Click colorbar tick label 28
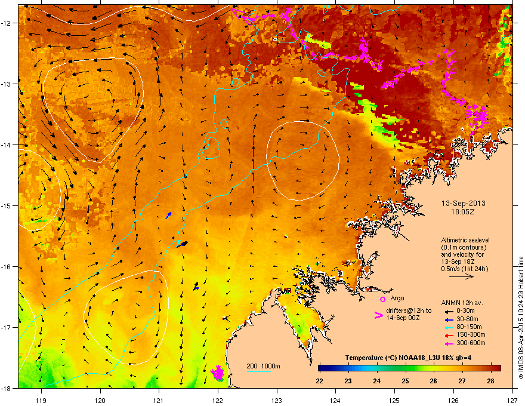Screen dimensions: 525x406 point(490,381)
